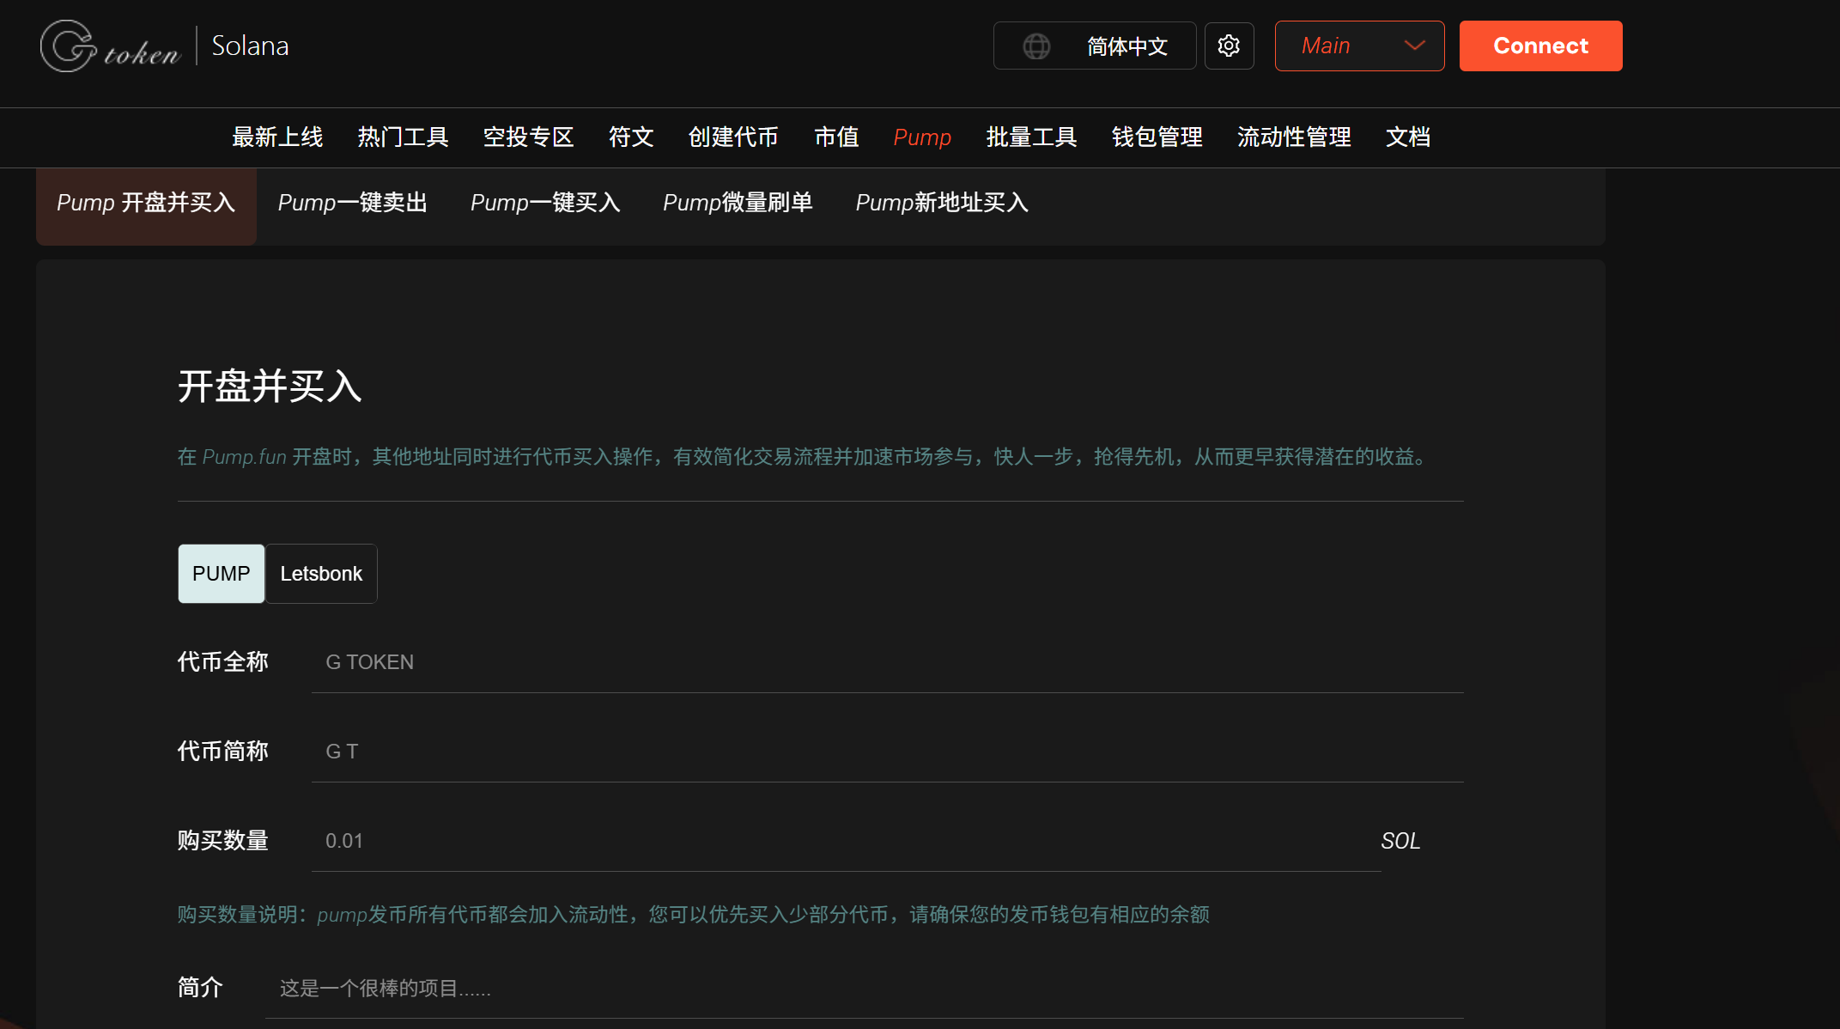Open the 批量工具 menu
This screenshot has height=1029, width=1840.
point(1031,137)
